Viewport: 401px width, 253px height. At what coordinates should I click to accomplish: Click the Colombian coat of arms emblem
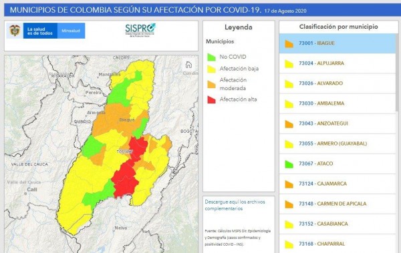15,31
